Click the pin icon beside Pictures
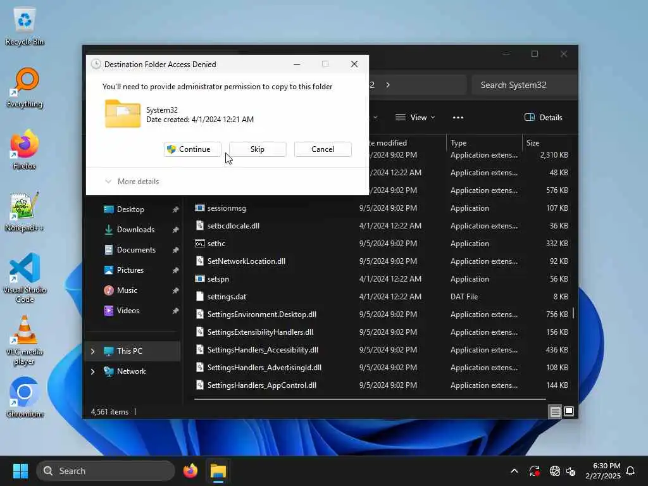The width and height of the screenshot is (648, 486). tap(176, 270)
